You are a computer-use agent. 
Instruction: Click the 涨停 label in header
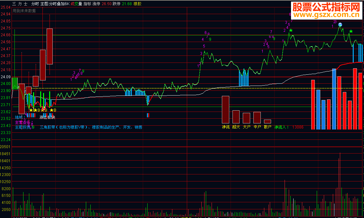96,4
